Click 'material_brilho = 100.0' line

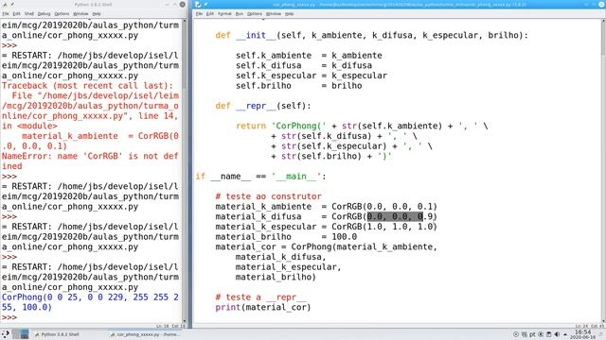coord(286,237)
